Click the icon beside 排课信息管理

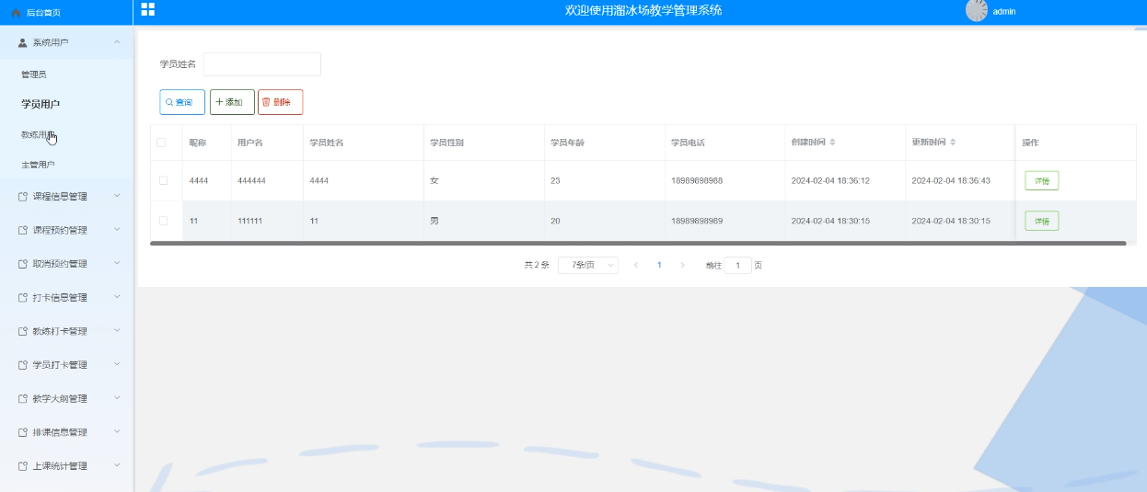tap(23, 432)
